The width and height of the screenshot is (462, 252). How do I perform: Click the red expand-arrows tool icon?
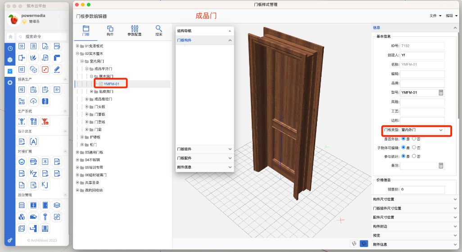tap(45, 69)
